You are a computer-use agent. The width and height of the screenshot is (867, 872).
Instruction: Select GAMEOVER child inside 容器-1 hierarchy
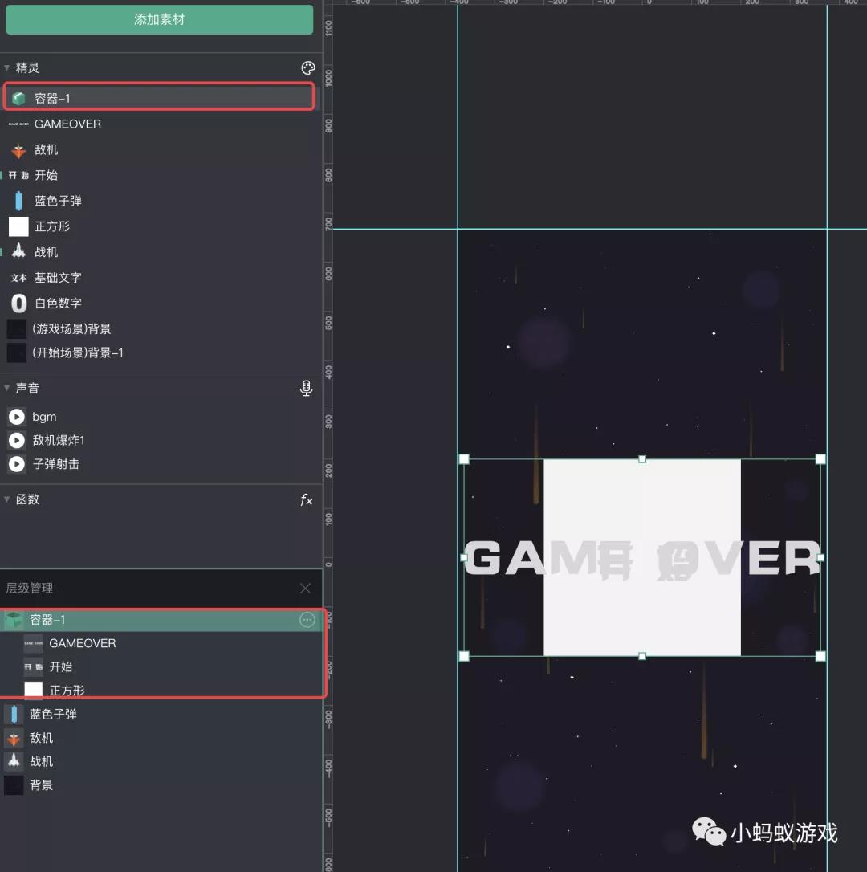(82, 643)
